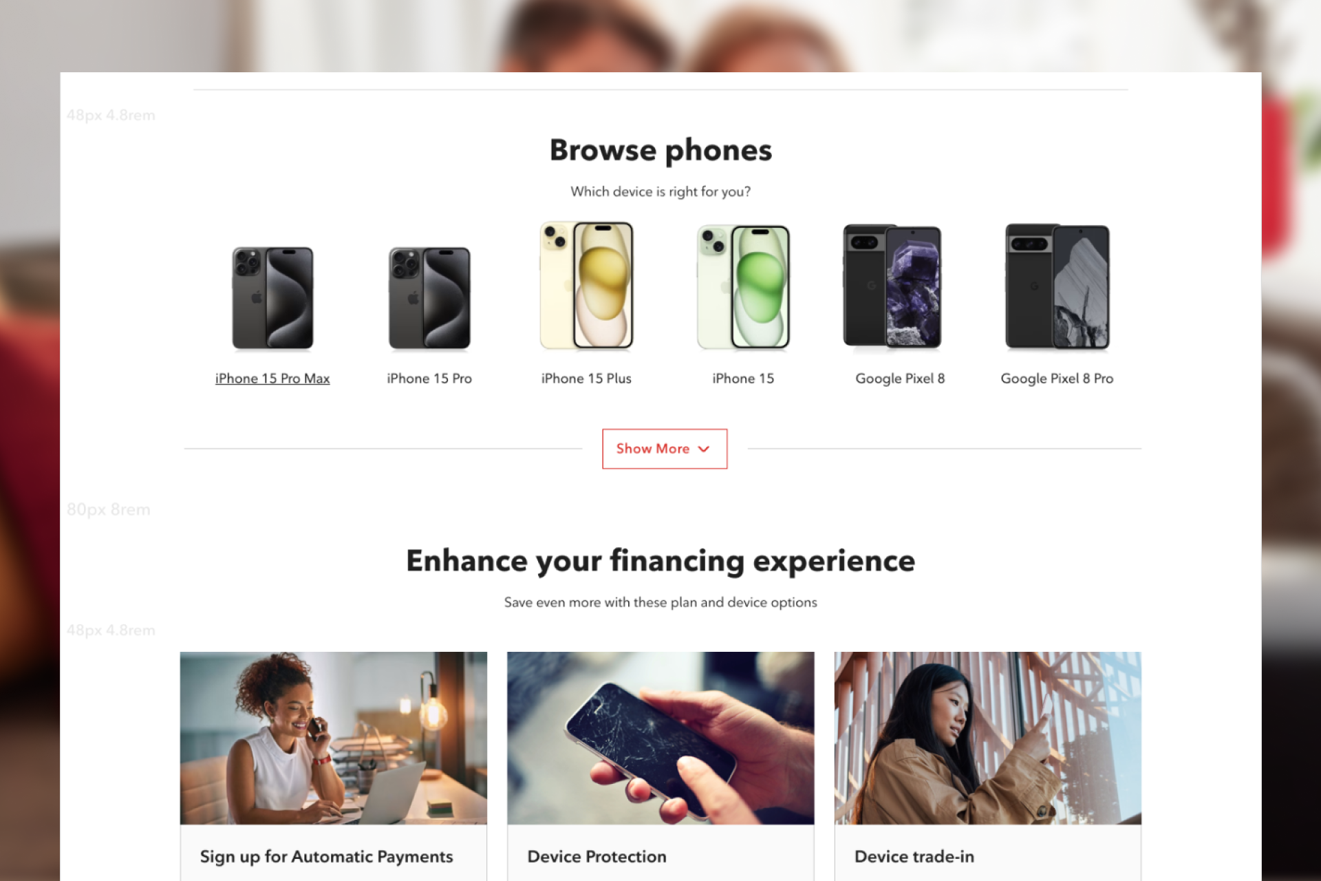
Task: Open the iPhone 15 Pro Max link
Action: [x=272, y=379]
